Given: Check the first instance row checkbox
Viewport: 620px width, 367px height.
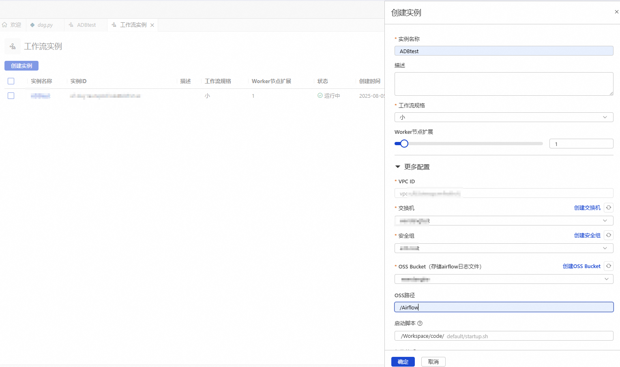Looking at the screenshot, I should (11, 96).
